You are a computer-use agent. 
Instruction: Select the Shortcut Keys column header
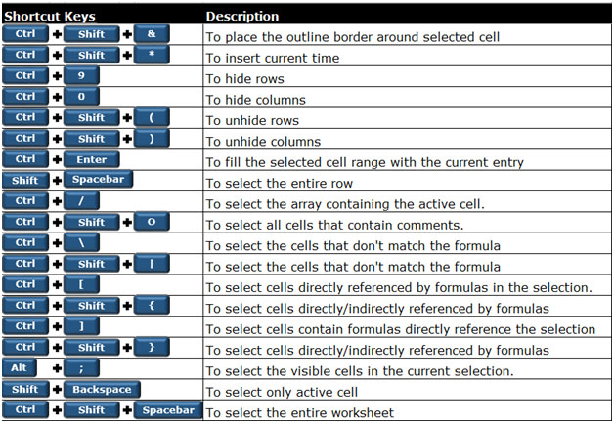50,16
